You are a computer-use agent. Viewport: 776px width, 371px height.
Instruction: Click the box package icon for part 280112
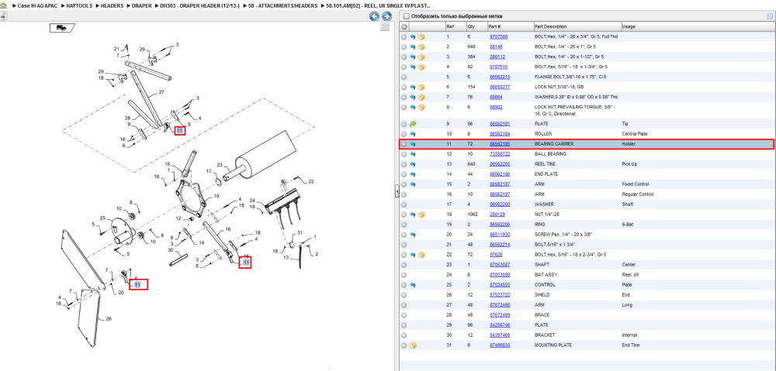click(421, 57)
